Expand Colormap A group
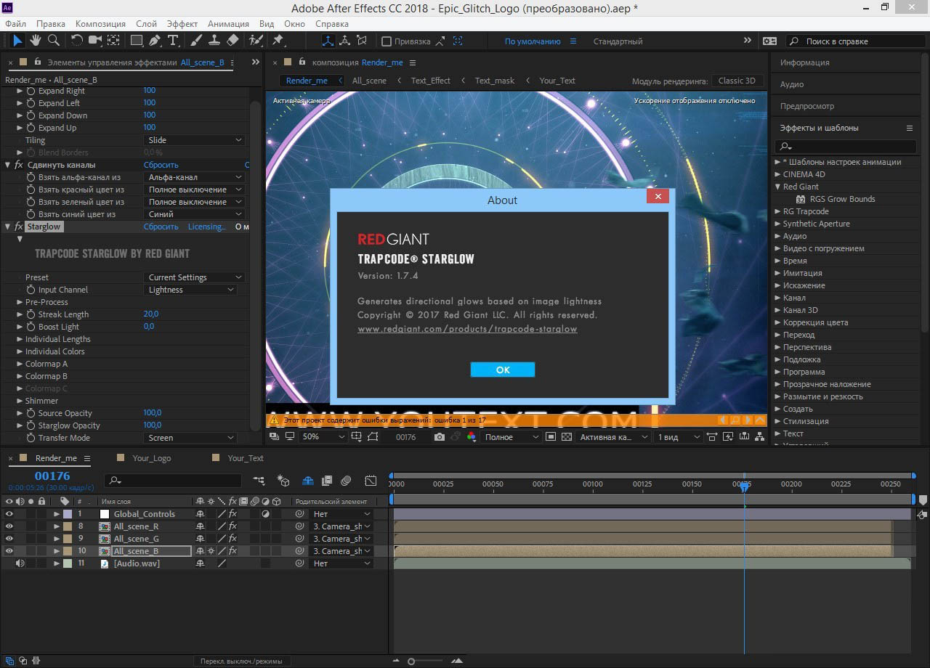The width and height of the screenshot is (930, 668). click(20, 364)
